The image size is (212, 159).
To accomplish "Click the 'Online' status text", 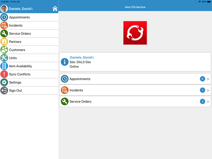I will click(74, 66).
